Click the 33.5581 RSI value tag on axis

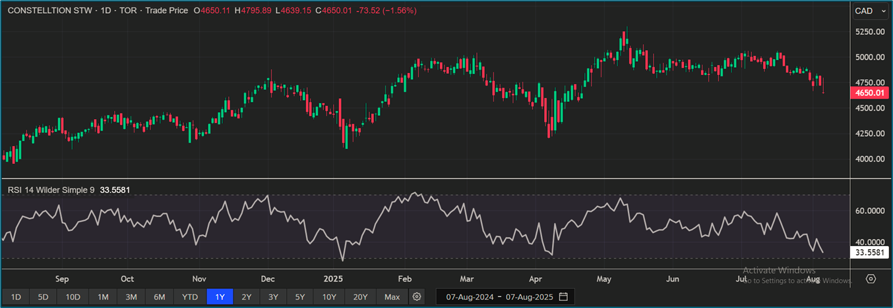coord(867,252)
